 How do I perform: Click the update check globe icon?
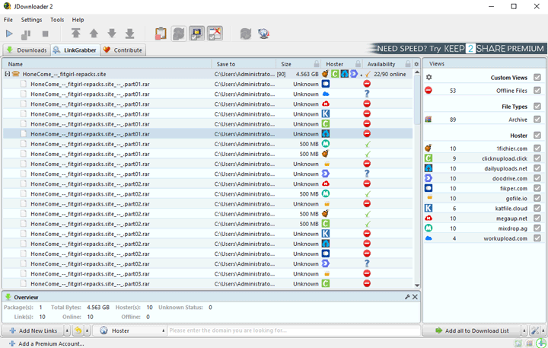(263, 34)
